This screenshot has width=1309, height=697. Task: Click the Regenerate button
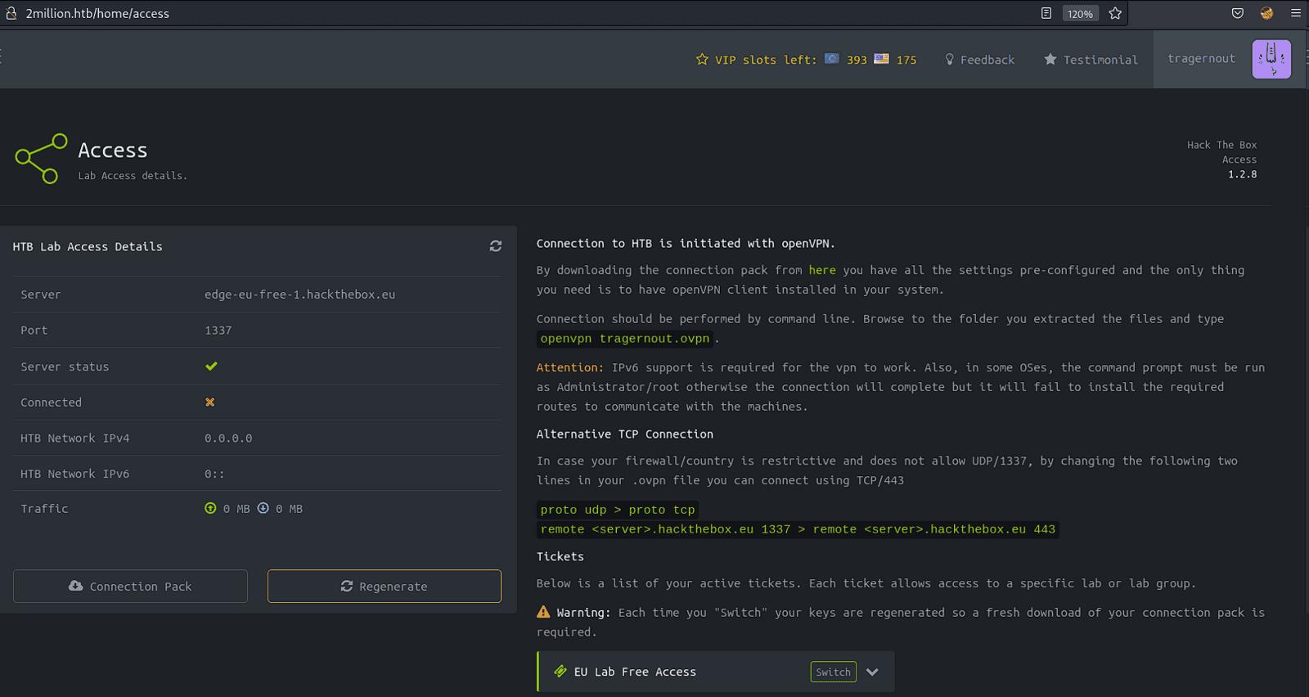pyautogui.click(x=385, y=587)
